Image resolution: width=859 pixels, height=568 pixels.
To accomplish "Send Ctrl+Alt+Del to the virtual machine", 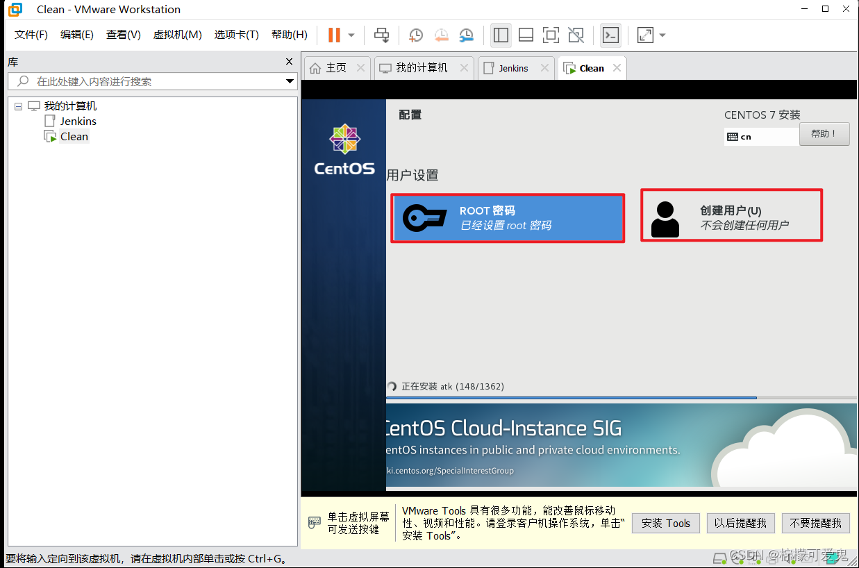I will coord(381,35).
